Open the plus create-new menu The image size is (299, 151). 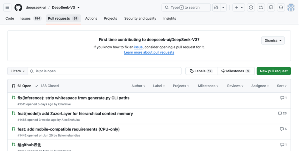pos(239,8)
